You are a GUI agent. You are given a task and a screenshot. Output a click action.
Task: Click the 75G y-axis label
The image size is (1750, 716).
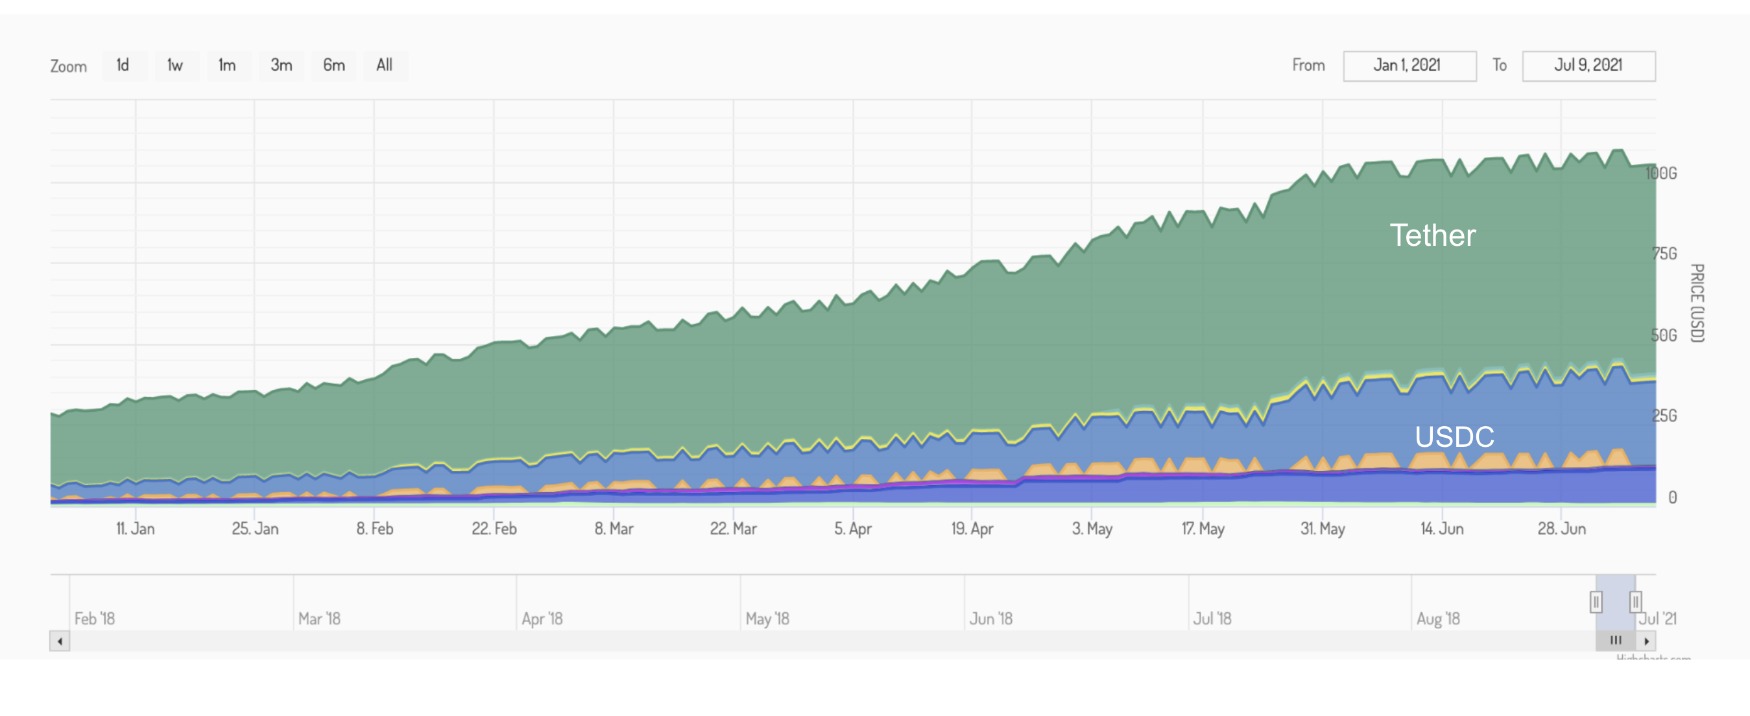1664,254
